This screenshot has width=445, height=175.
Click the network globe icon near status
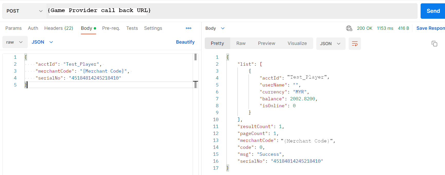[349, 28]
